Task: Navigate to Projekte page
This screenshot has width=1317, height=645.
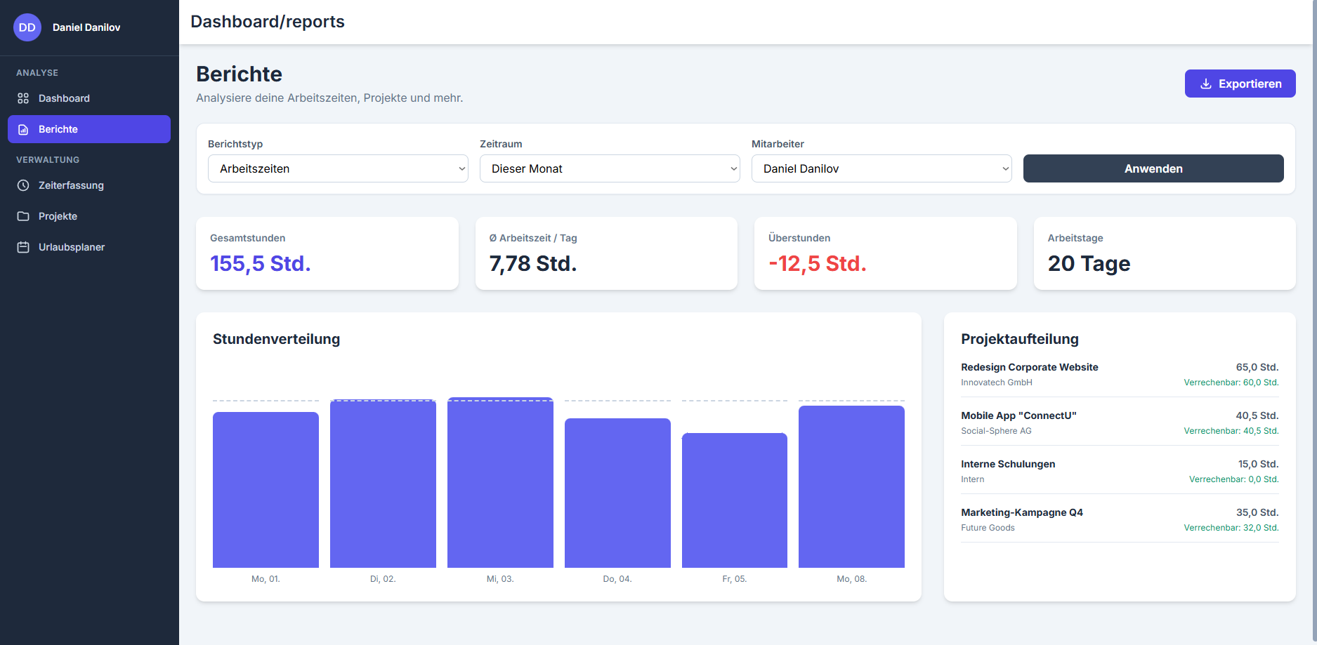Action: (58, 216)
